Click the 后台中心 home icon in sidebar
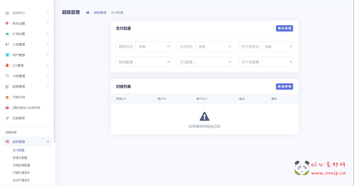Image resolution: width=354 pixels, height=186 pixels. [7, 13]
